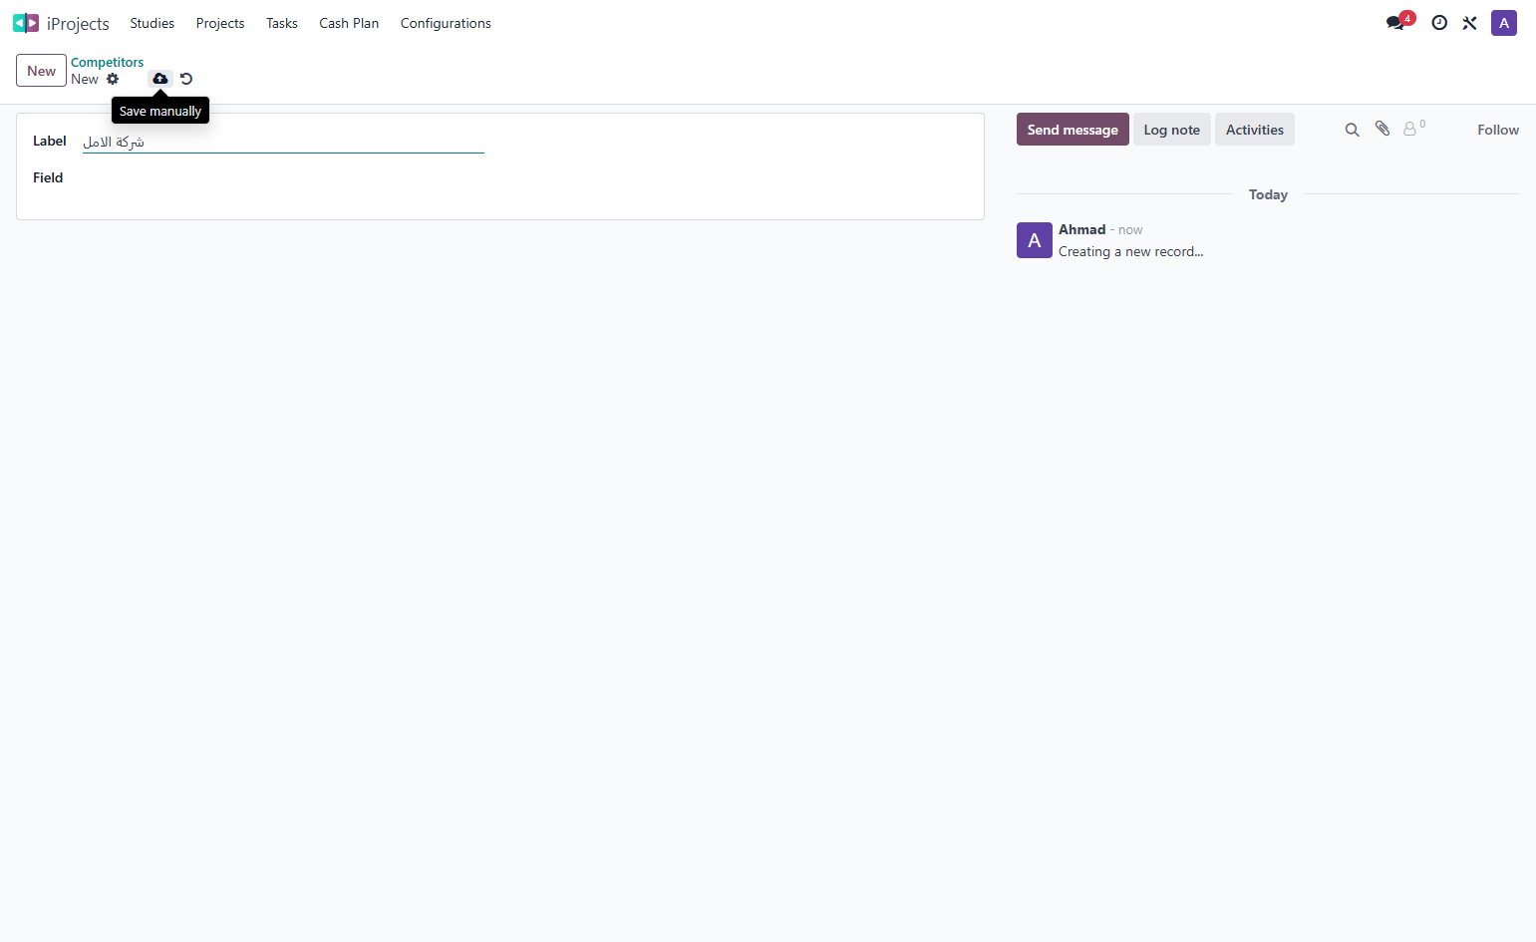Open the gear actions menu
This screenshot has height=942, width=1536.
tap(113, 79)
